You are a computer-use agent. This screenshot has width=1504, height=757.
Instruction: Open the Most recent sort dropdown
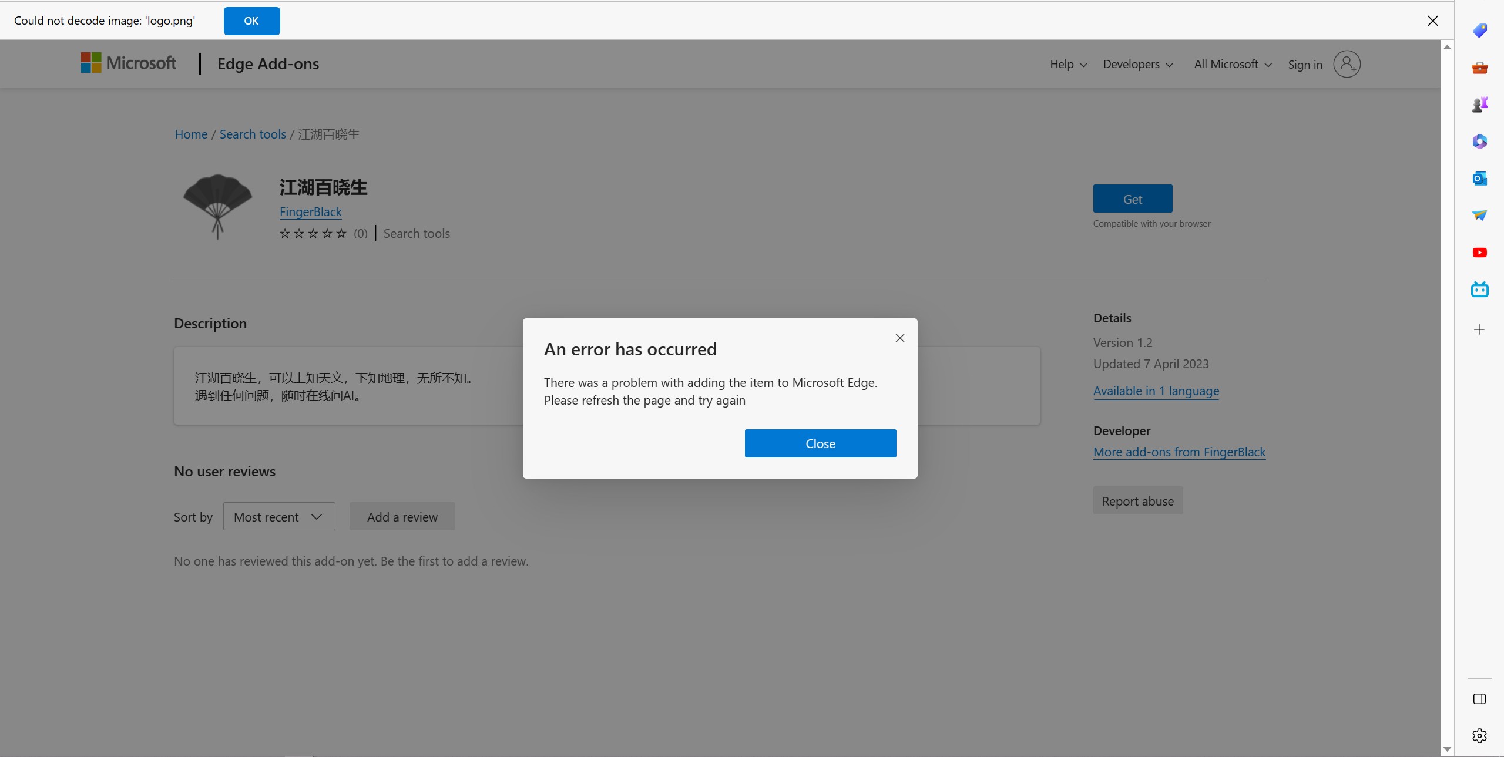279,517
